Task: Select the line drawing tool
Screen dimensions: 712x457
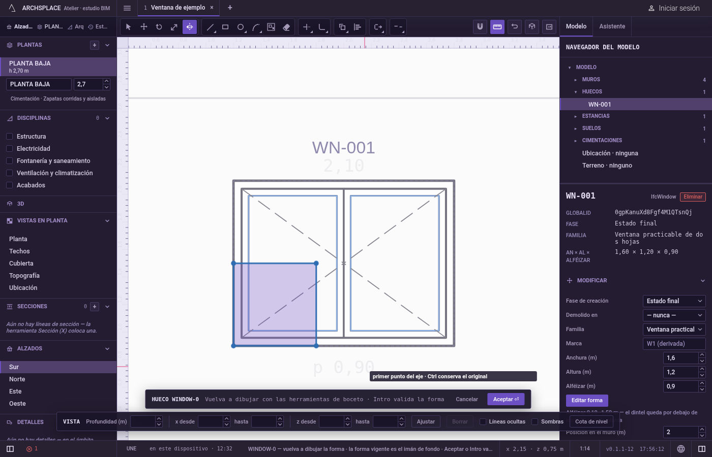Action: 210,27
